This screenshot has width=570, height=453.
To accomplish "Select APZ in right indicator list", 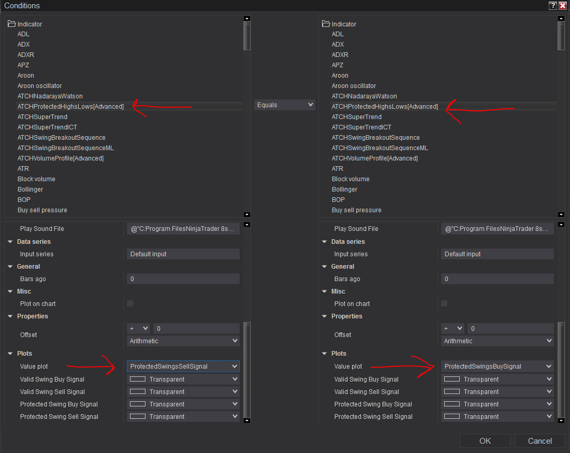I will (x=338, y=65).
